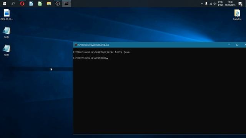
Task: Launch the Opera browser from the taskbar
Action: 22,3
